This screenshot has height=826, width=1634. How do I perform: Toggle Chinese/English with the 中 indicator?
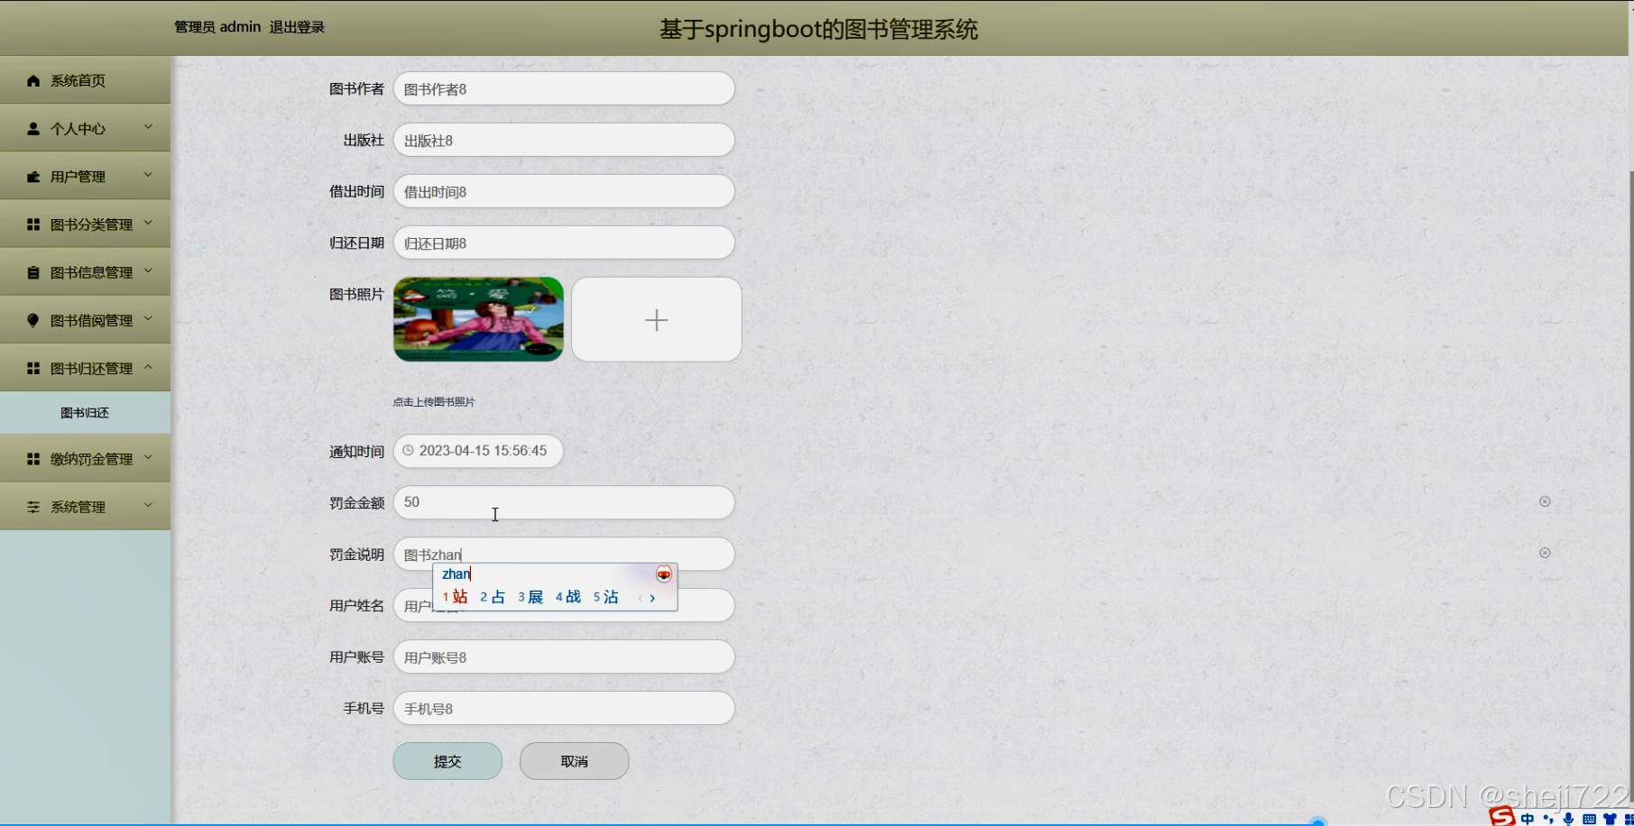coord(1528,819)
